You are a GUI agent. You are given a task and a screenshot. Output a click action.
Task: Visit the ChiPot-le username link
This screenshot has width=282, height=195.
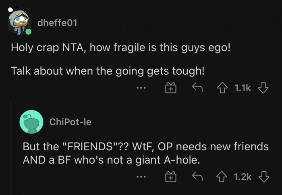(x=70, y=122)
